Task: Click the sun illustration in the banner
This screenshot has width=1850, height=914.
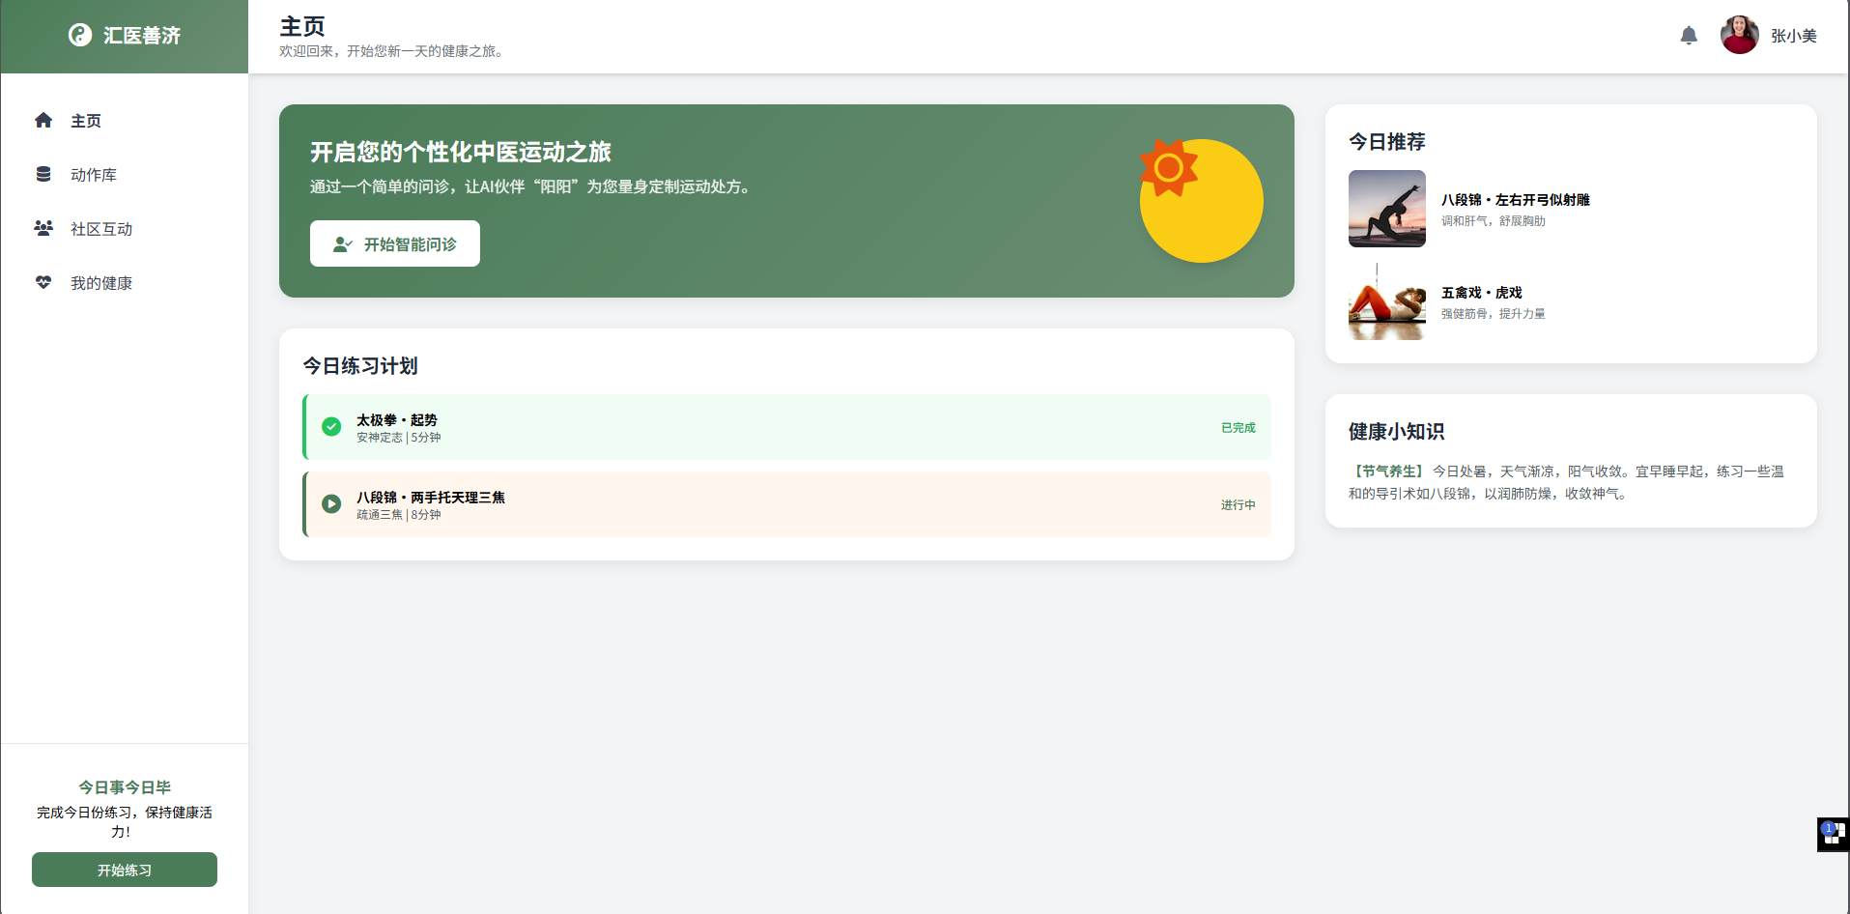Action: coord(1201,200)
